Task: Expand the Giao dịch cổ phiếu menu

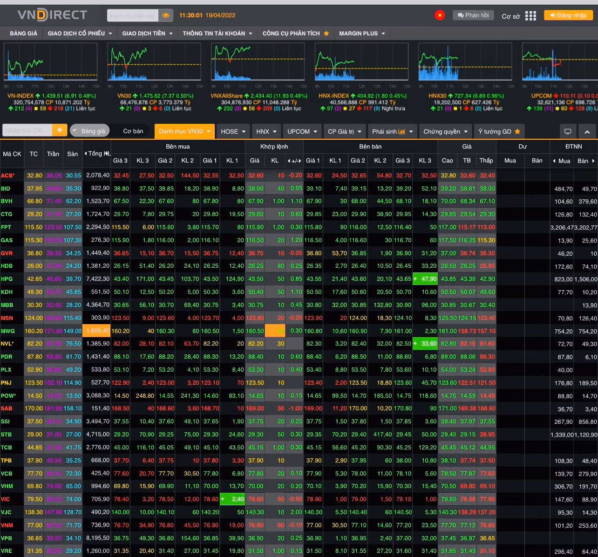Action: point(80,34)
